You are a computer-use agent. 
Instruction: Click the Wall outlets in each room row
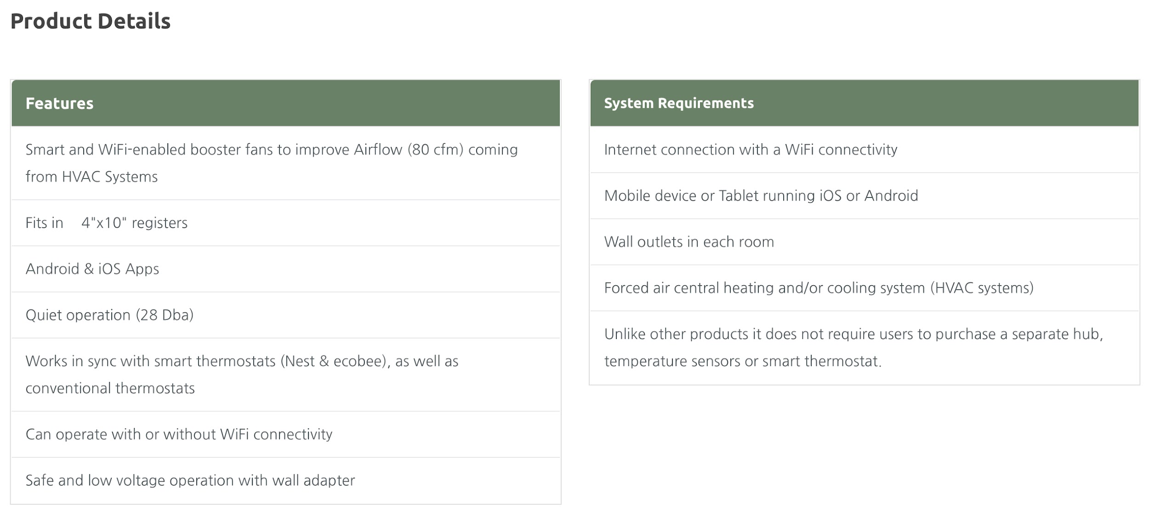click(865, 242)
